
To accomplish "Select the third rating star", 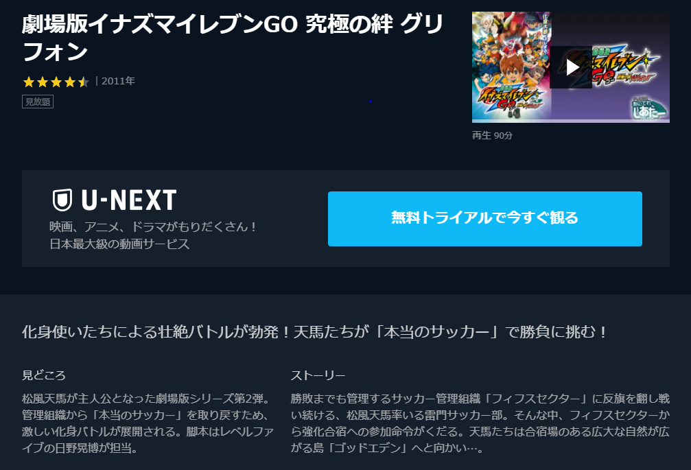I will (x=56, y=82).
